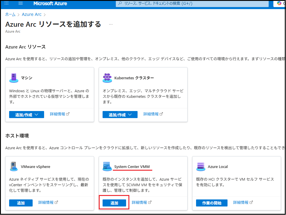Navigate to Azure Arc breadcrumb

pos(32,14)
